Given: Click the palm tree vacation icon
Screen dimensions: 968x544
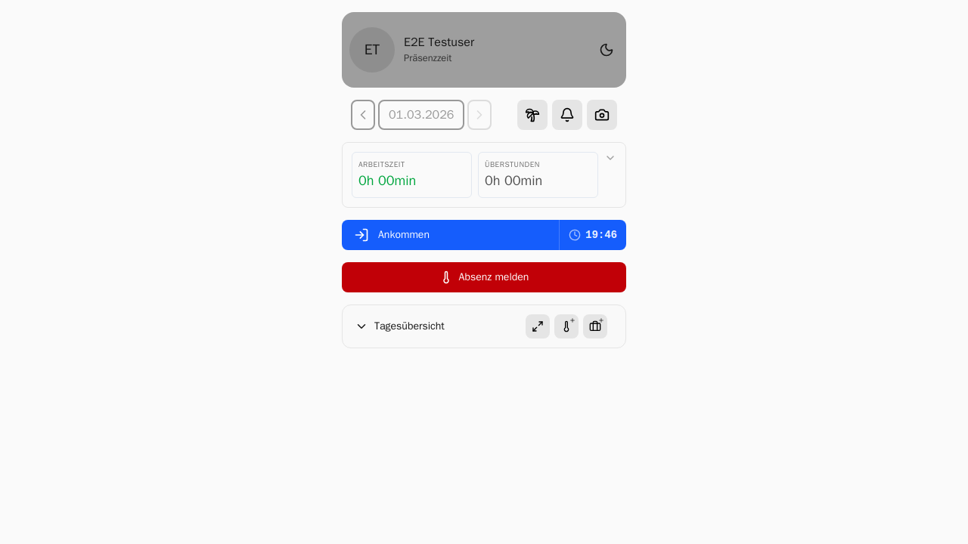Looking at the screenshot, I should click(x=532, y=115).
